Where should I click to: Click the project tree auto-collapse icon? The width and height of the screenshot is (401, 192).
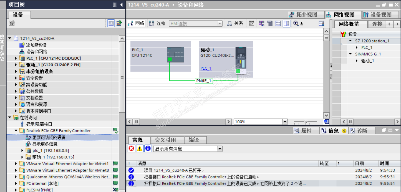(115, 5)
